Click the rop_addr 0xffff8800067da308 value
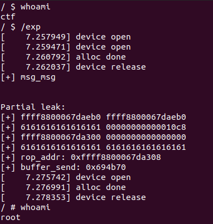Viewport: 213px width, 224px height. (116, 157)
